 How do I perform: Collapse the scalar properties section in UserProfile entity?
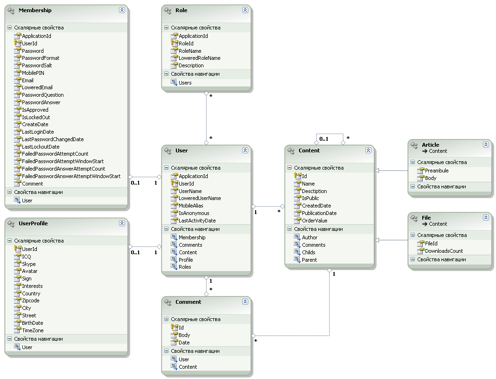[x=10, y=241]
